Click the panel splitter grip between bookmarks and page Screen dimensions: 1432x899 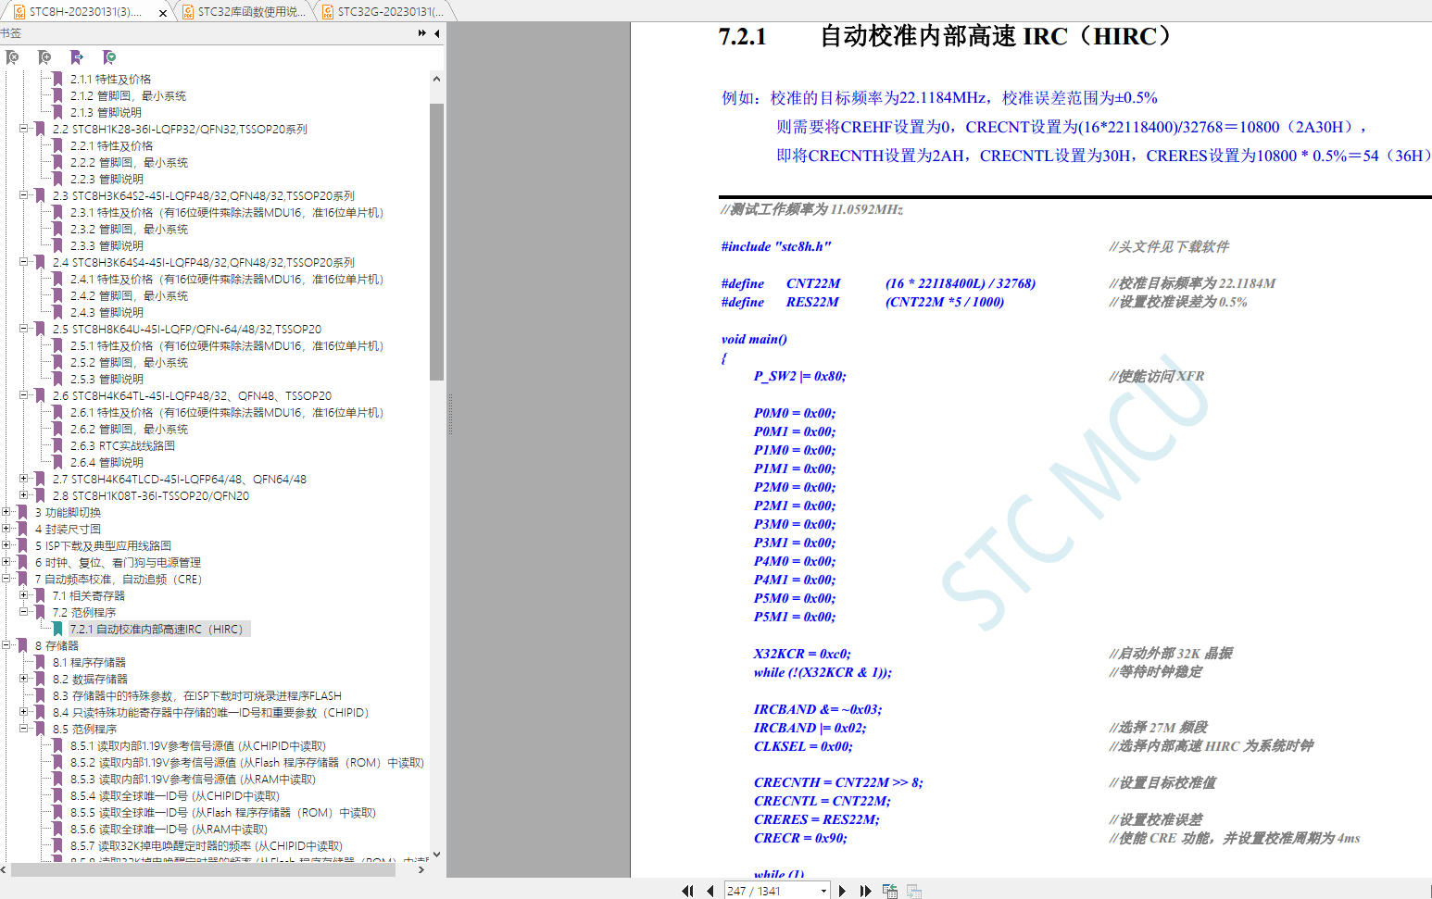450,414
